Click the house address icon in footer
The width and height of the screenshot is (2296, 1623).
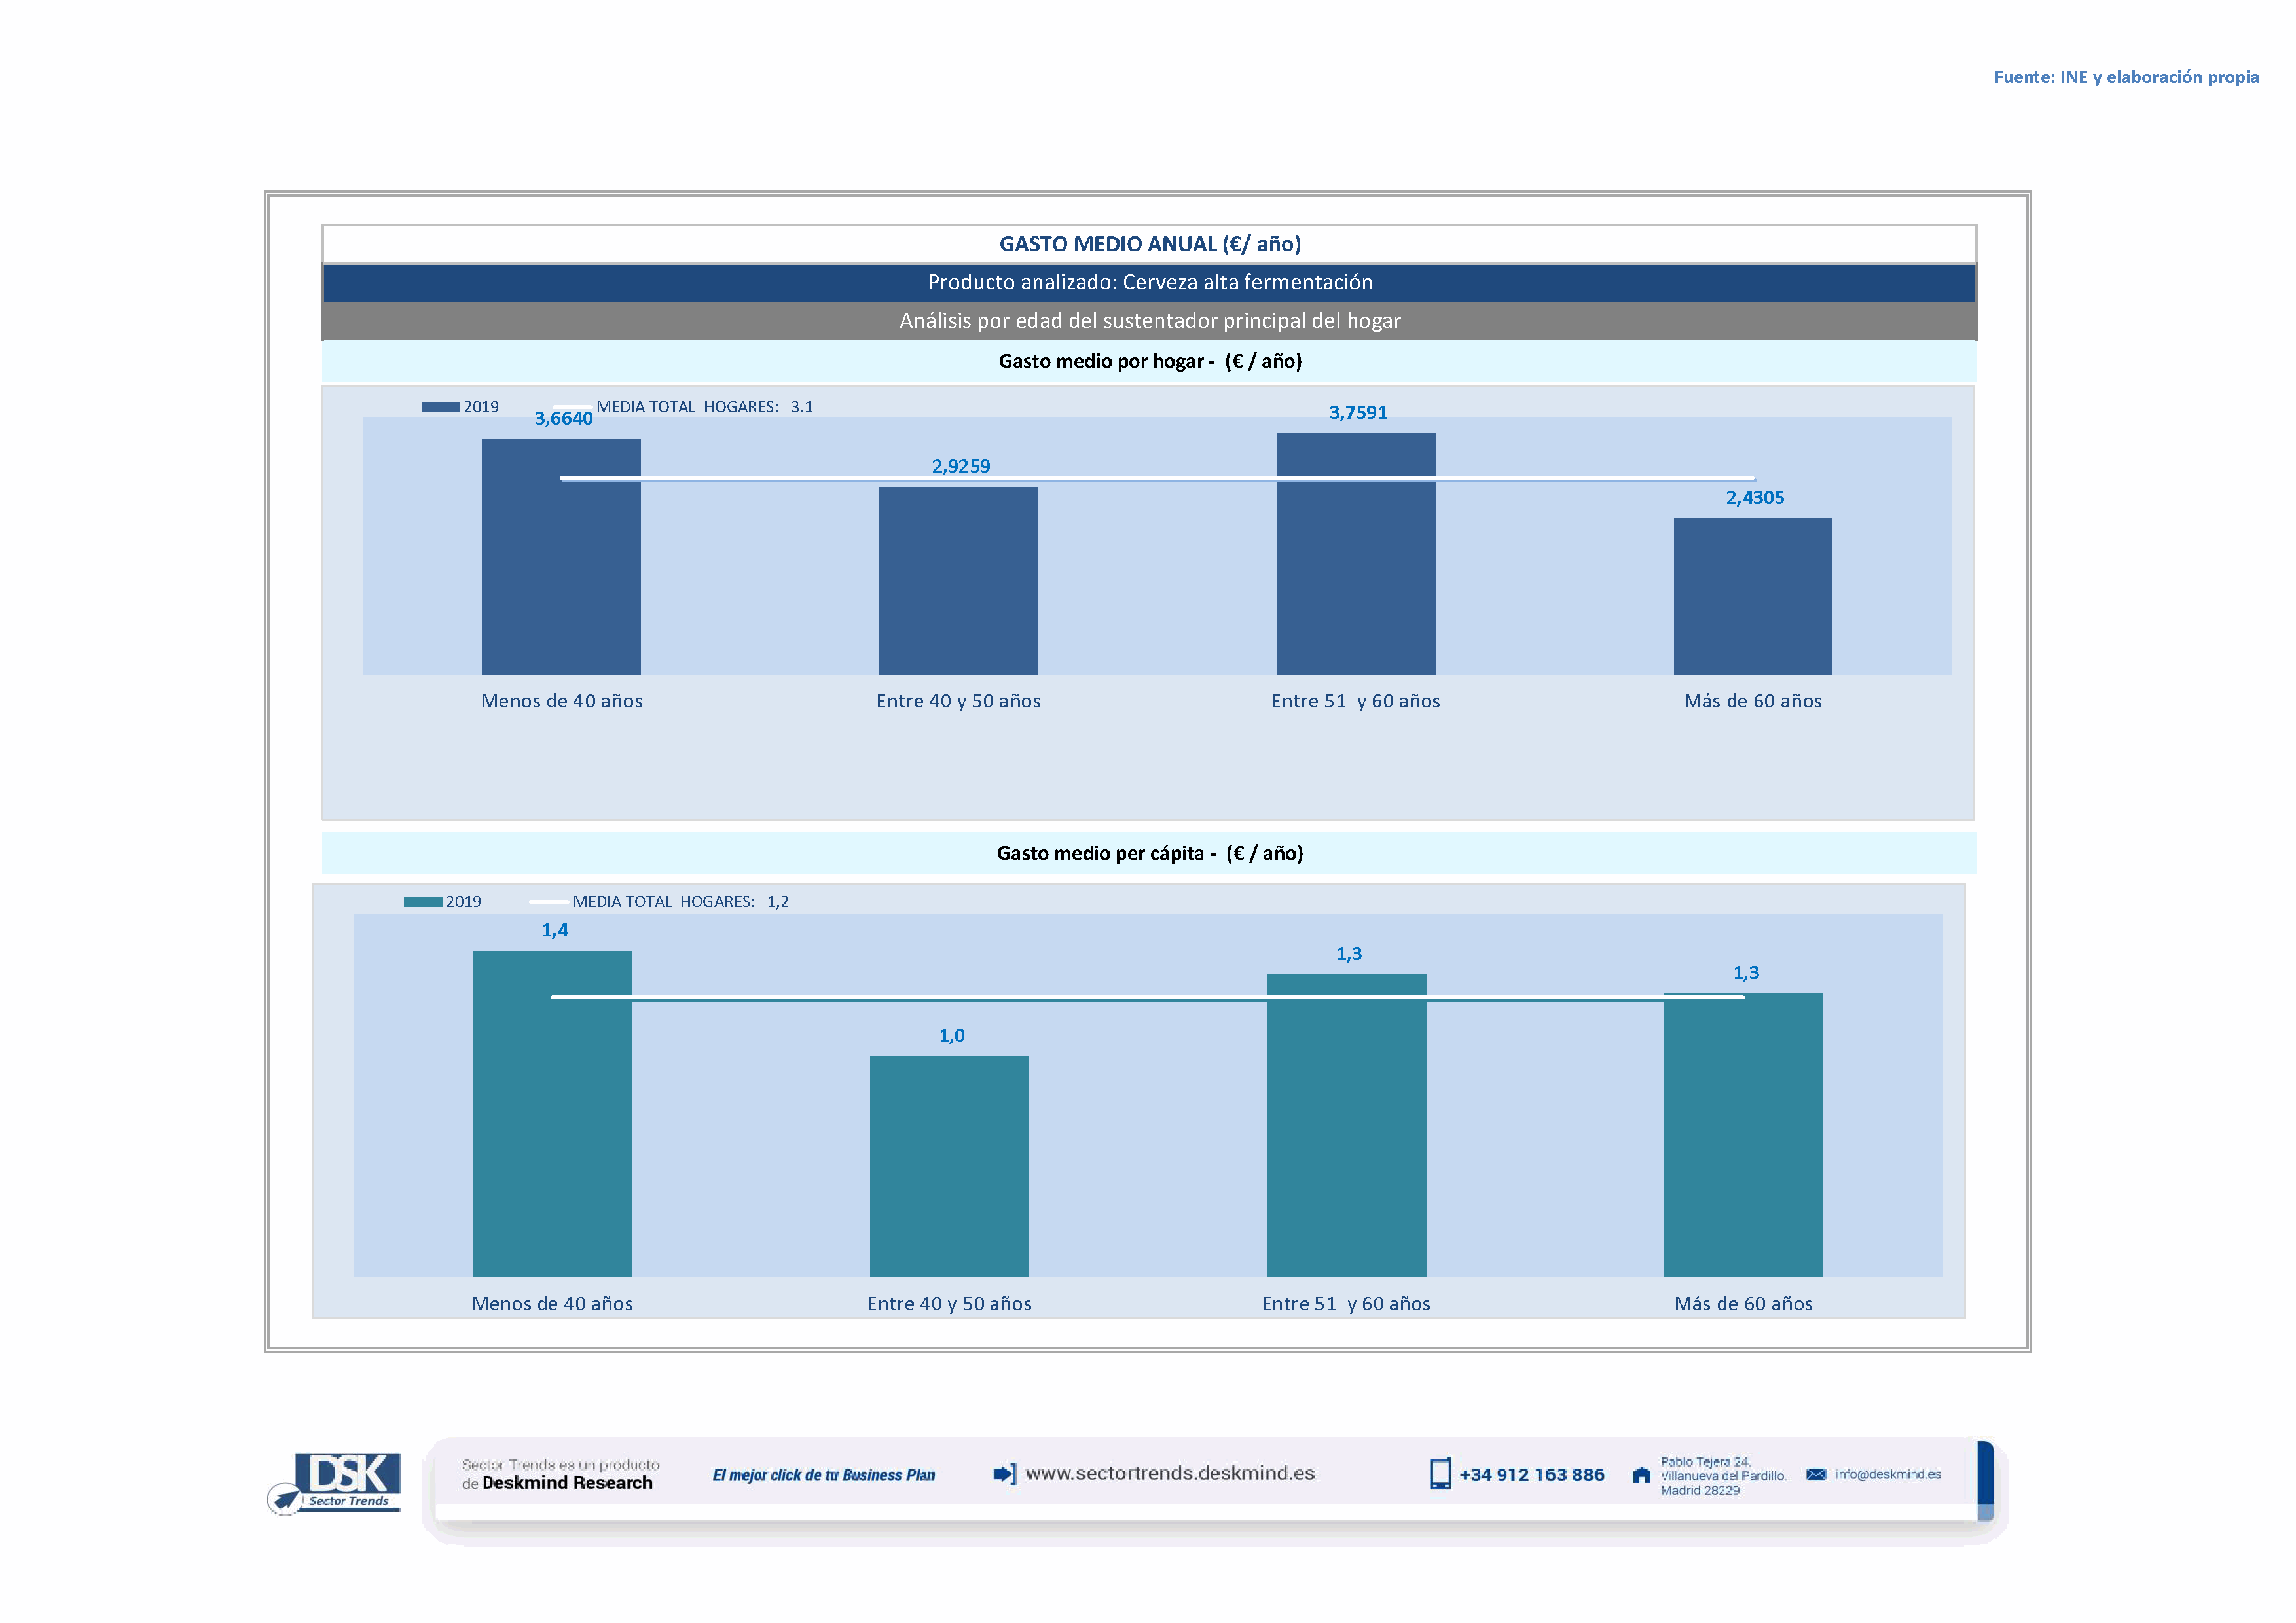[1641, 1475]
